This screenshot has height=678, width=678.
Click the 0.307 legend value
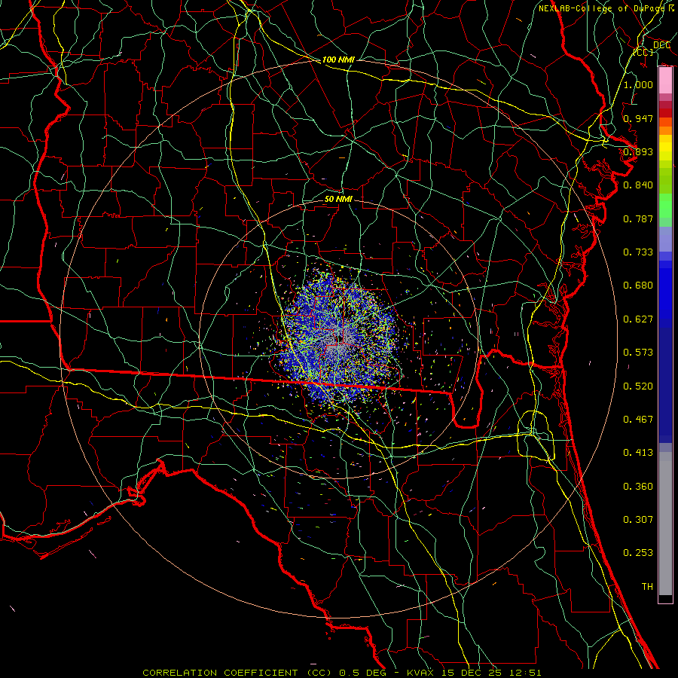pos(638,520)
